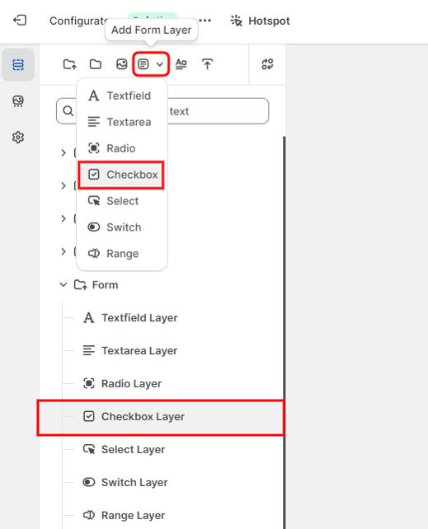This screenshot has width=428, height=529.
Task: Select the Switch Layer row
Action: (x=162, y=482)
